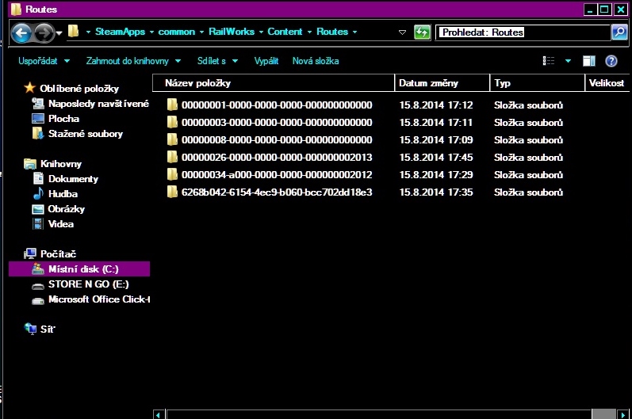The image size is (632, 419).
Task: Select folder icon of 00000008-0000-0000-0000-000000000000
Action: click(x=172, y=139)
